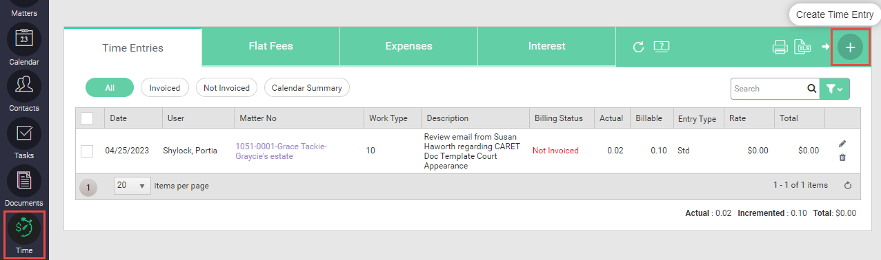
Task: Open matter 1051-0001-Grace Tackie link
Action: tap(281, 151)
